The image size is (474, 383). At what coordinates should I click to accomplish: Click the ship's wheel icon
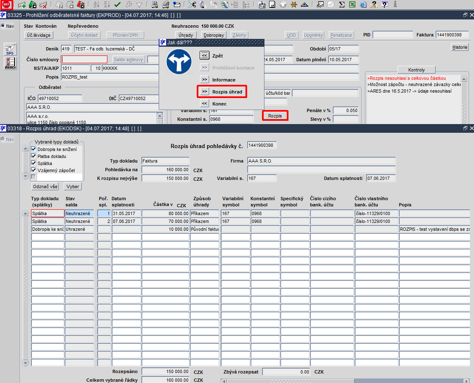tap(293, 5)
